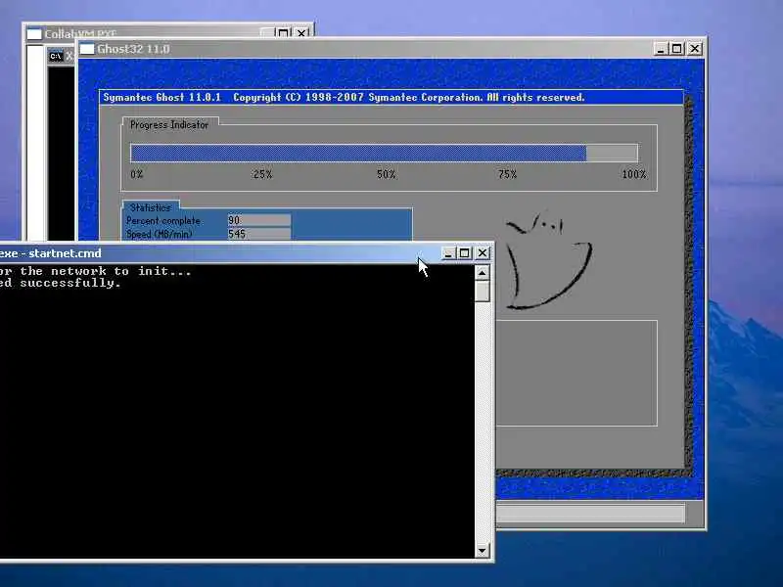This screenshot has width=783, height=587.
Task: Close the startnet.cmd console window
Action: 483,253
